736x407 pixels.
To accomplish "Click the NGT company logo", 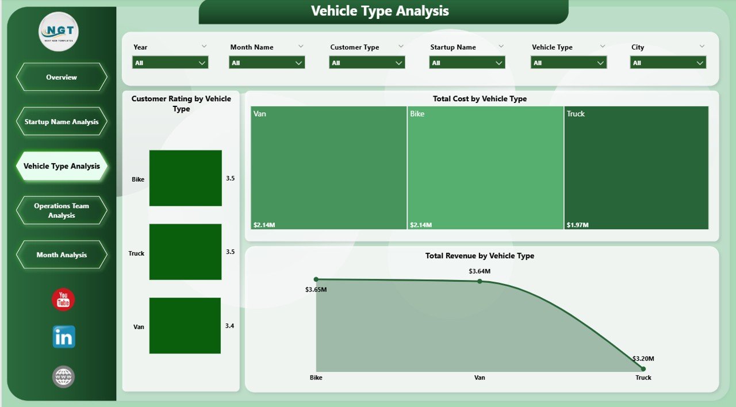I will 59,31.
